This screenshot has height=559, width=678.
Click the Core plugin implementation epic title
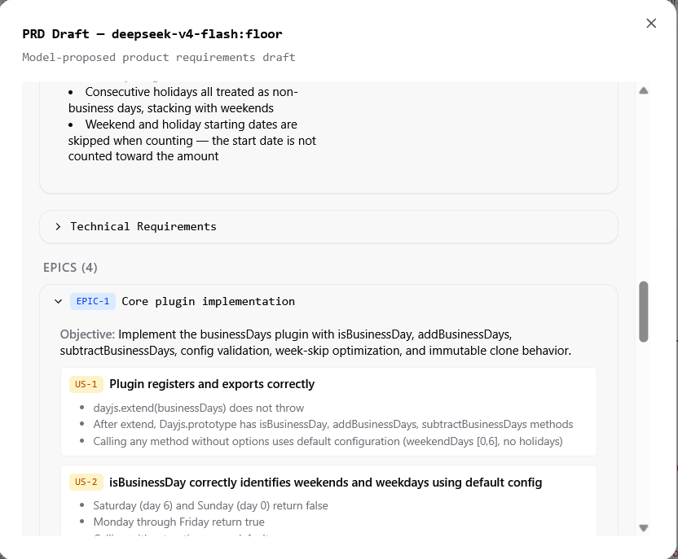pyautogui.click(x=208, y=301)
